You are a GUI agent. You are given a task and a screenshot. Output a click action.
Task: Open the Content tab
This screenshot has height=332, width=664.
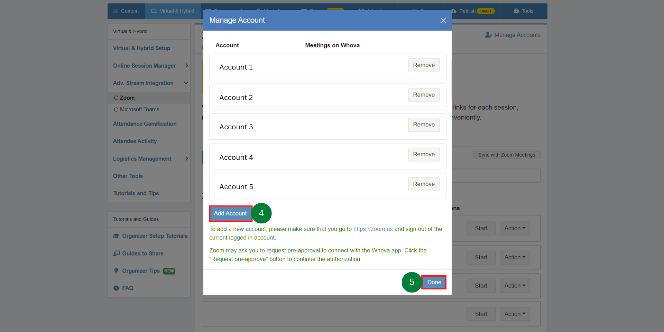126,11
